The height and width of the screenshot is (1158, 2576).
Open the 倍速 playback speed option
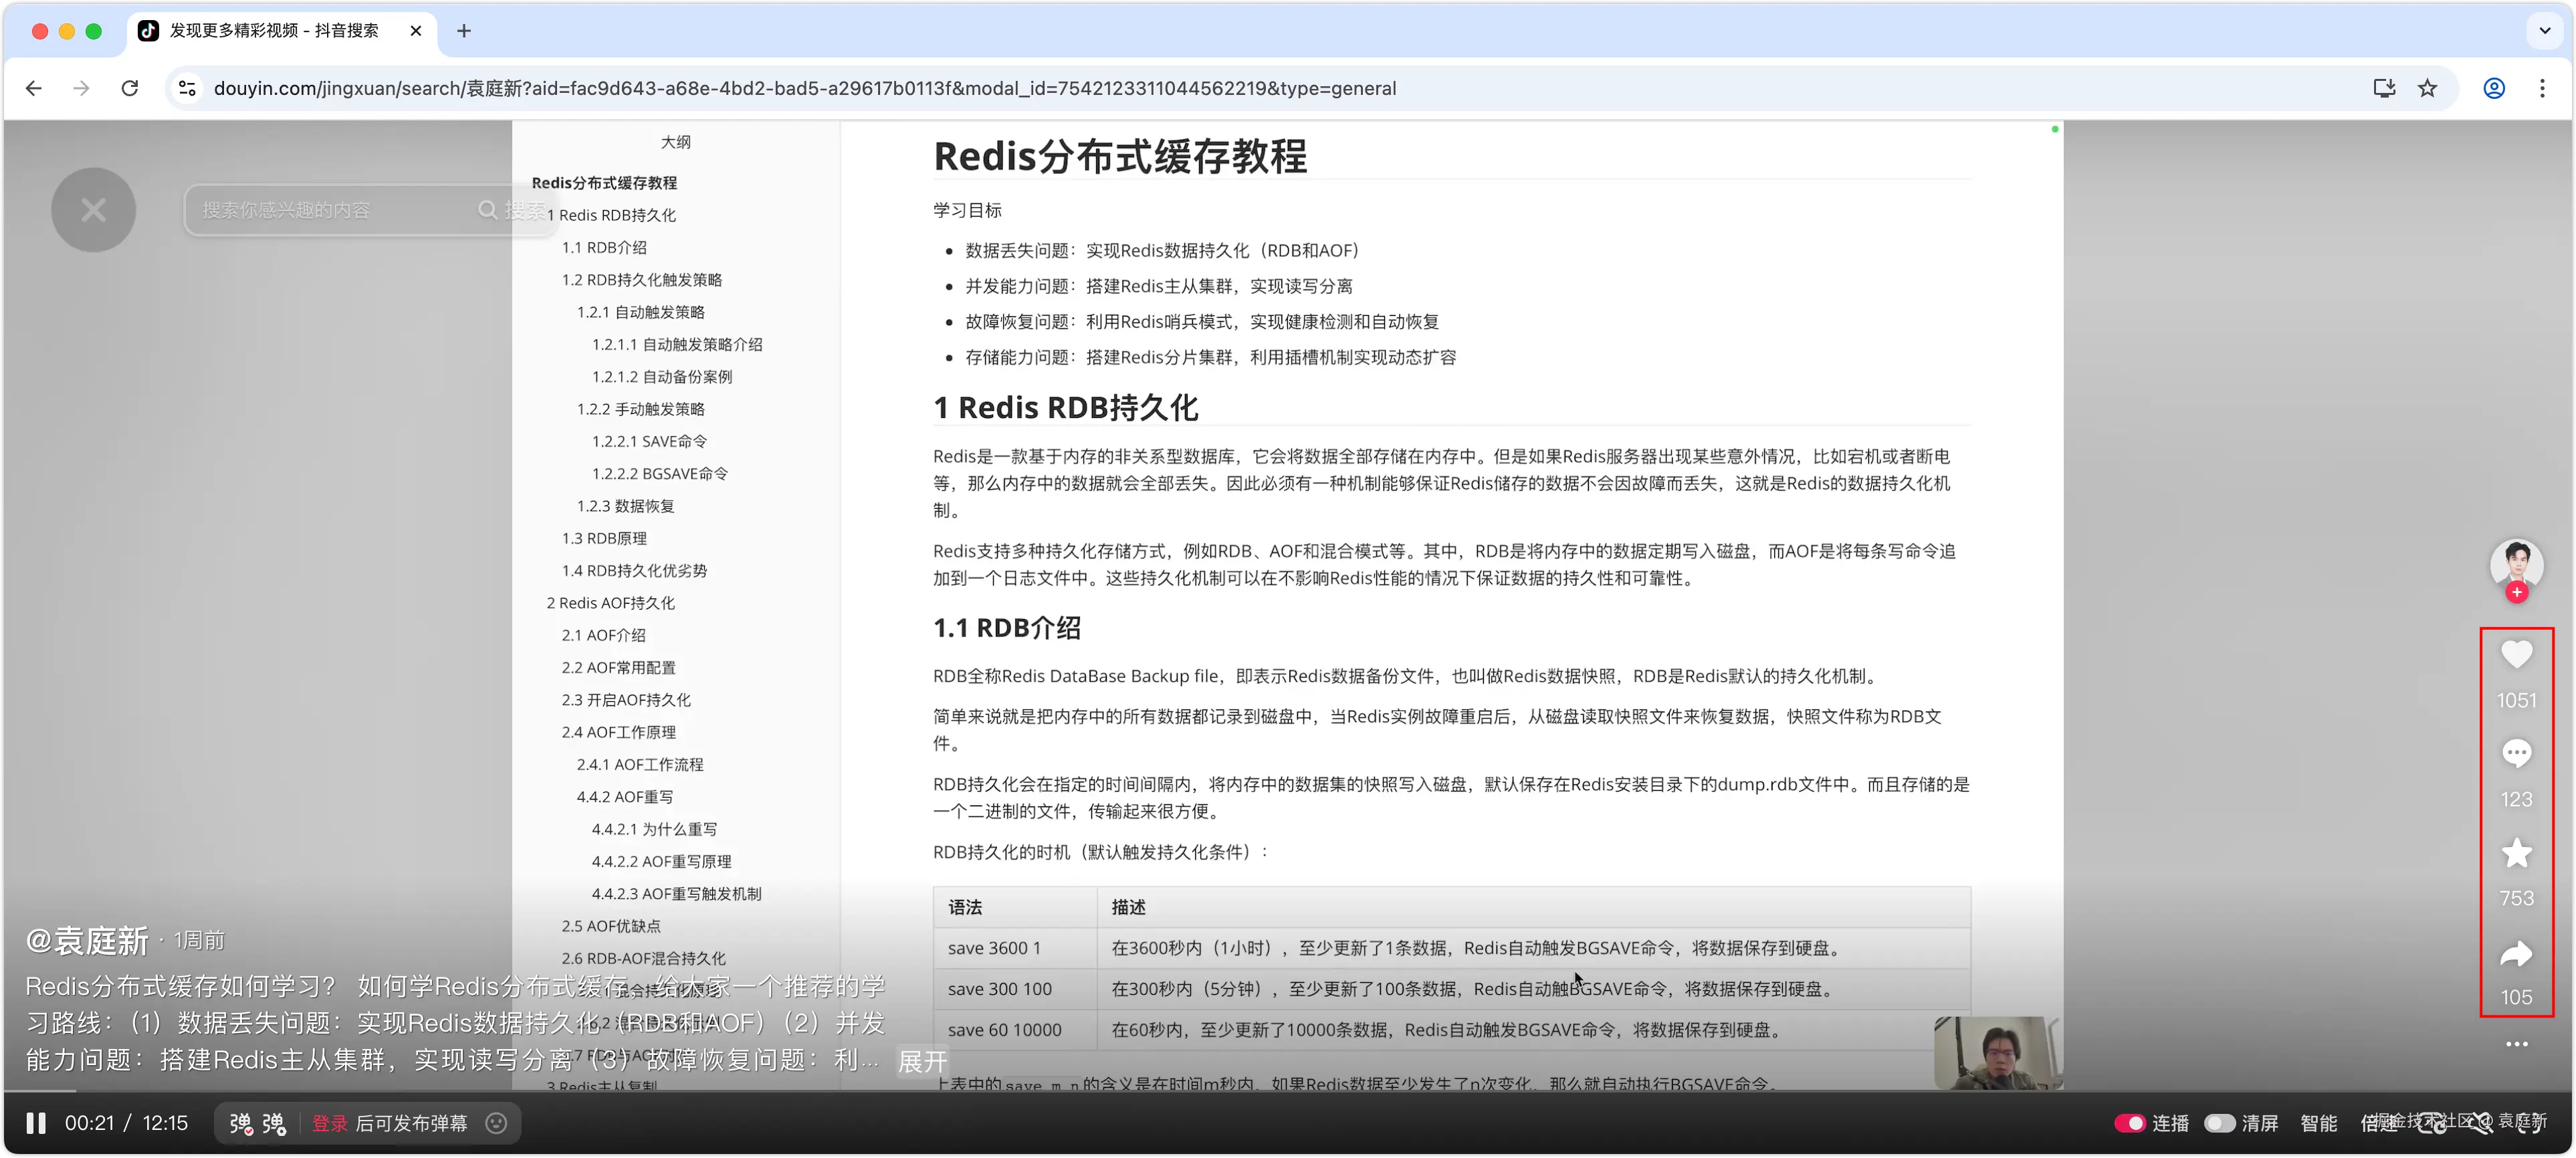2378,1123
